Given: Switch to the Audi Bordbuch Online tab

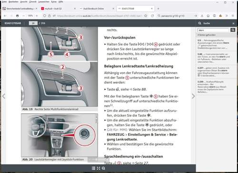Looking at the screenshot, I should tap(96, 9).
